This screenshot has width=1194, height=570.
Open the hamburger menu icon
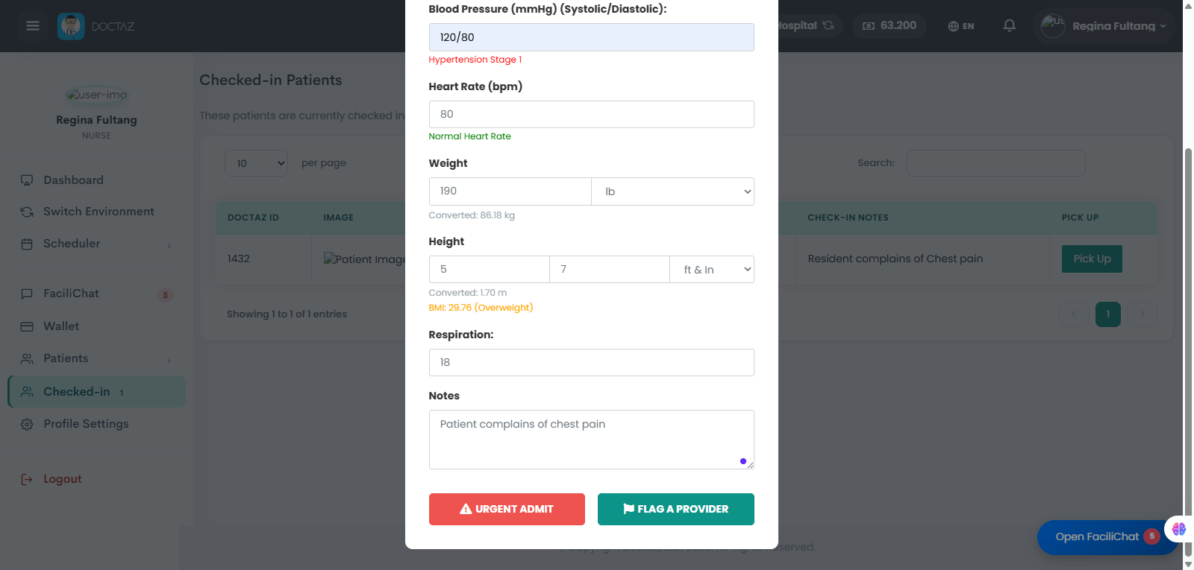(32, 26)
